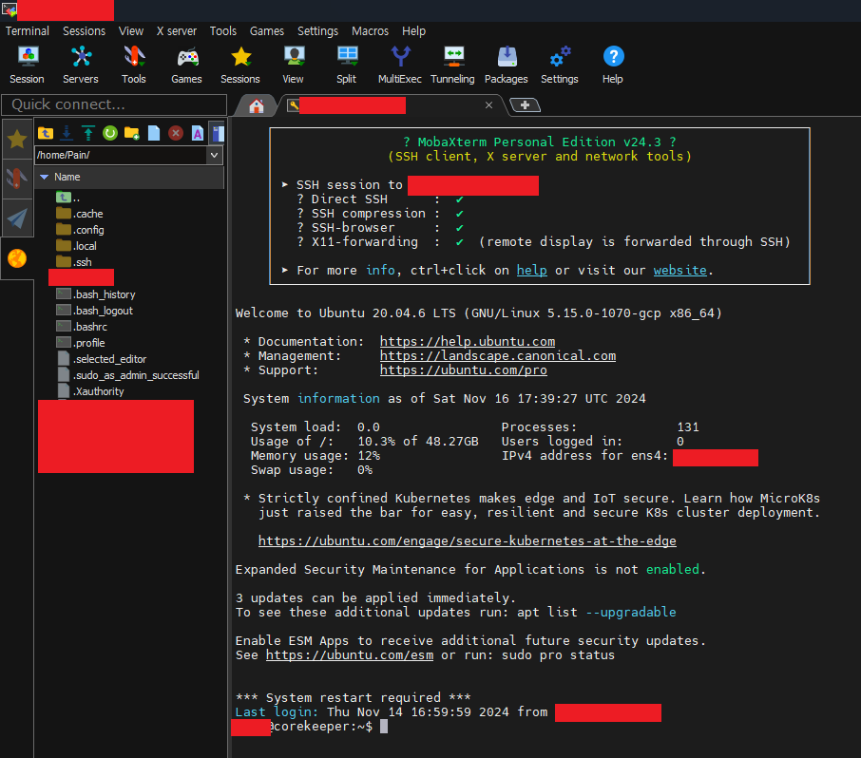Toggle sort arrow on Name column
Screen dimensions: 861x758
[x=45, y=177]
